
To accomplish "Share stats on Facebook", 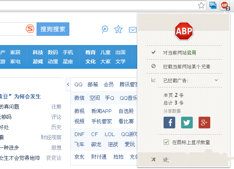I will [x=169, y=123].
